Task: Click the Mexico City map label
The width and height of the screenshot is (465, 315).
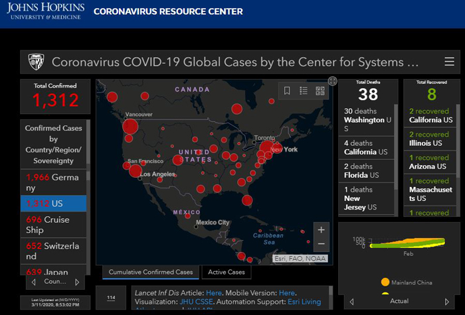Action: coord(213,222)
